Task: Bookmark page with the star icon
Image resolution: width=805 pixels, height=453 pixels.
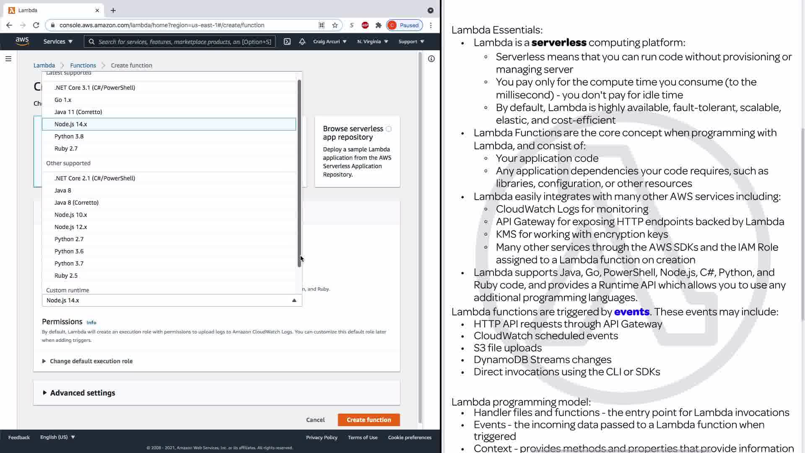Action: click(335, 25)
